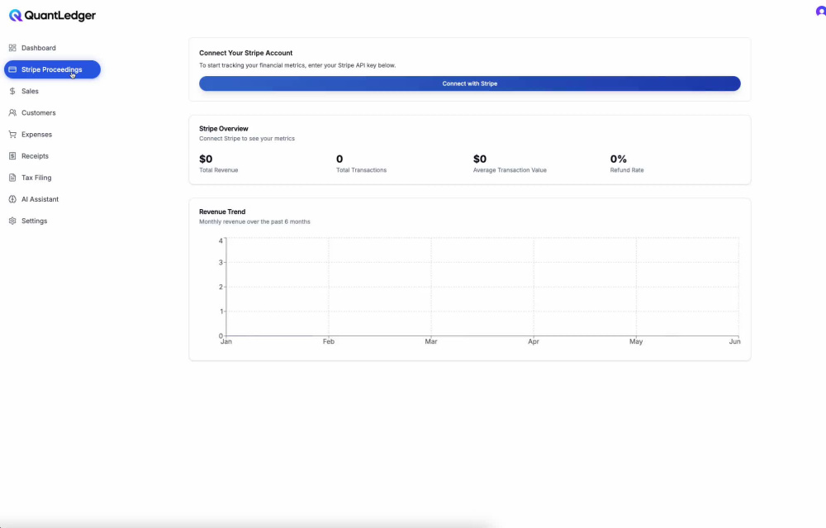The width and height of the screenshot is (826, 528).
Task: Click the Connect Your Stripe Account heading
Action: click(x=245, y=53)
